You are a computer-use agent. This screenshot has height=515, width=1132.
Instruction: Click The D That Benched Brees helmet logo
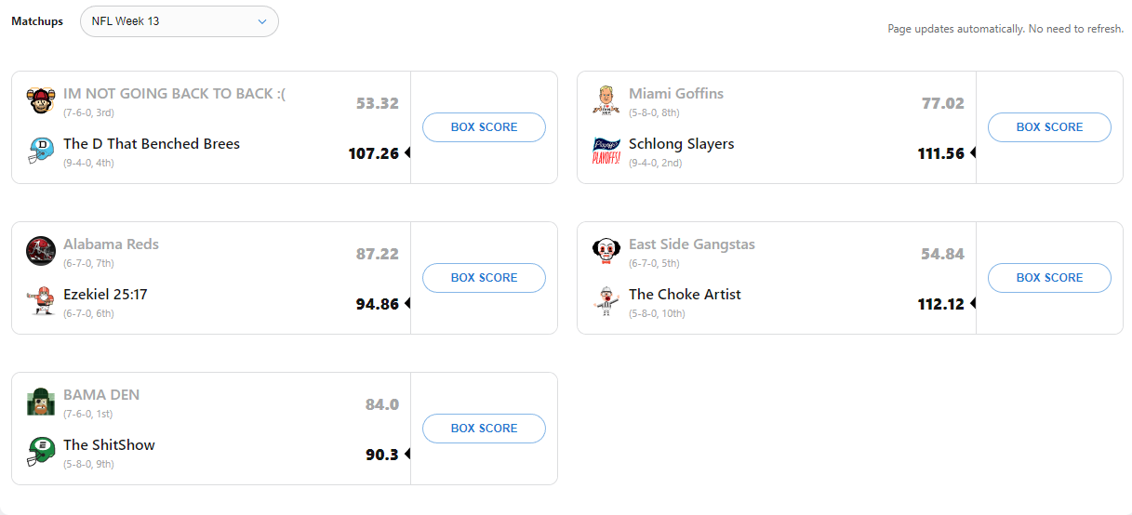(40, 150)
